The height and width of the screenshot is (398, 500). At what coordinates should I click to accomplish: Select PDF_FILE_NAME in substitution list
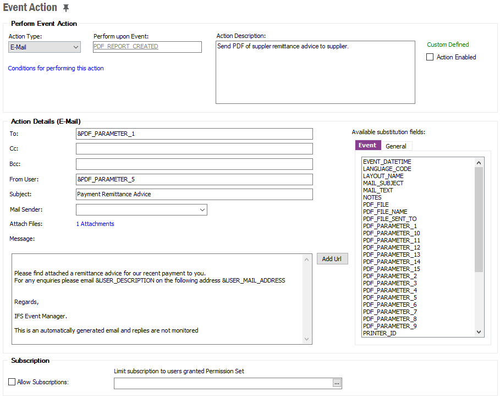tap(385, 212)
